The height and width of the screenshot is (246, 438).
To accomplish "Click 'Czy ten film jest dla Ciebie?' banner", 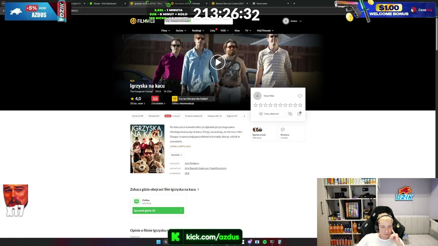I will click(193, 99).
